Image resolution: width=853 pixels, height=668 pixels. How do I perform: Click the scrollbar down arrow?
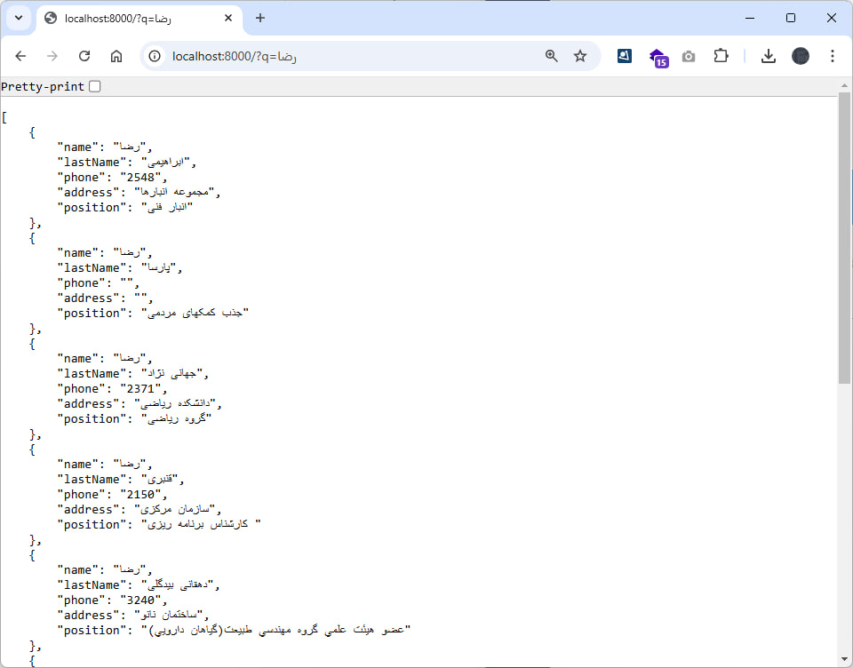click(x=844, y=659)
